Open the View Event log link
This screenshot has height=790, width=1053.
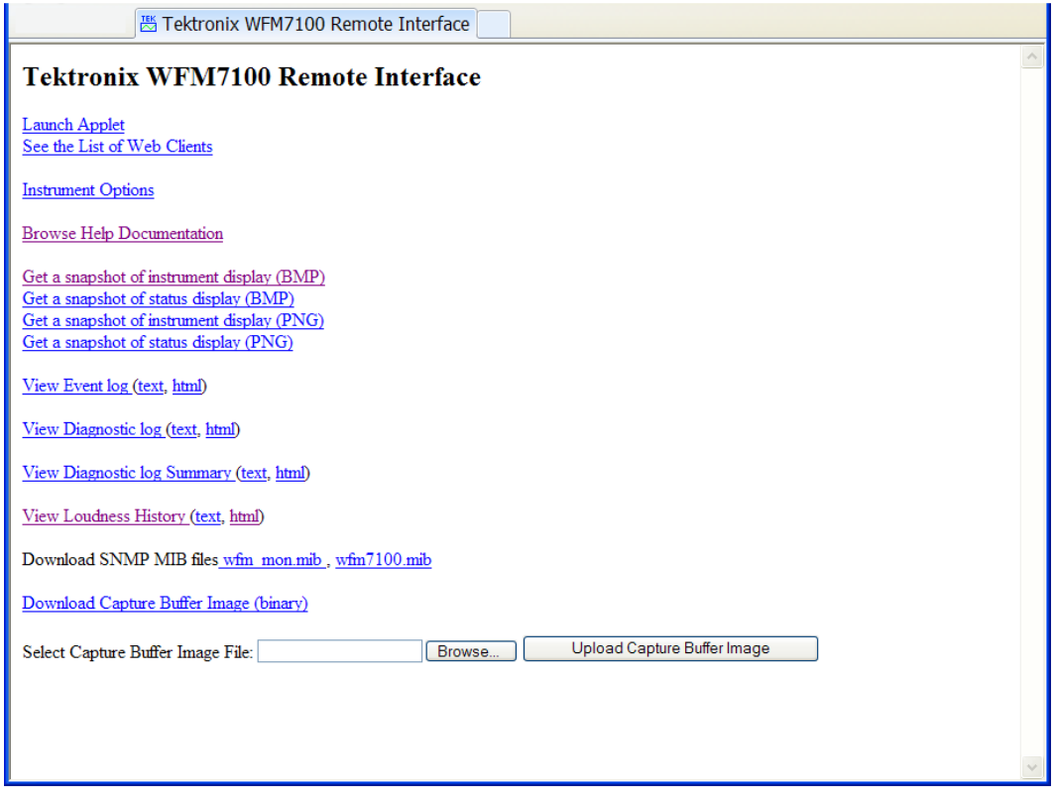pos(75,386)
